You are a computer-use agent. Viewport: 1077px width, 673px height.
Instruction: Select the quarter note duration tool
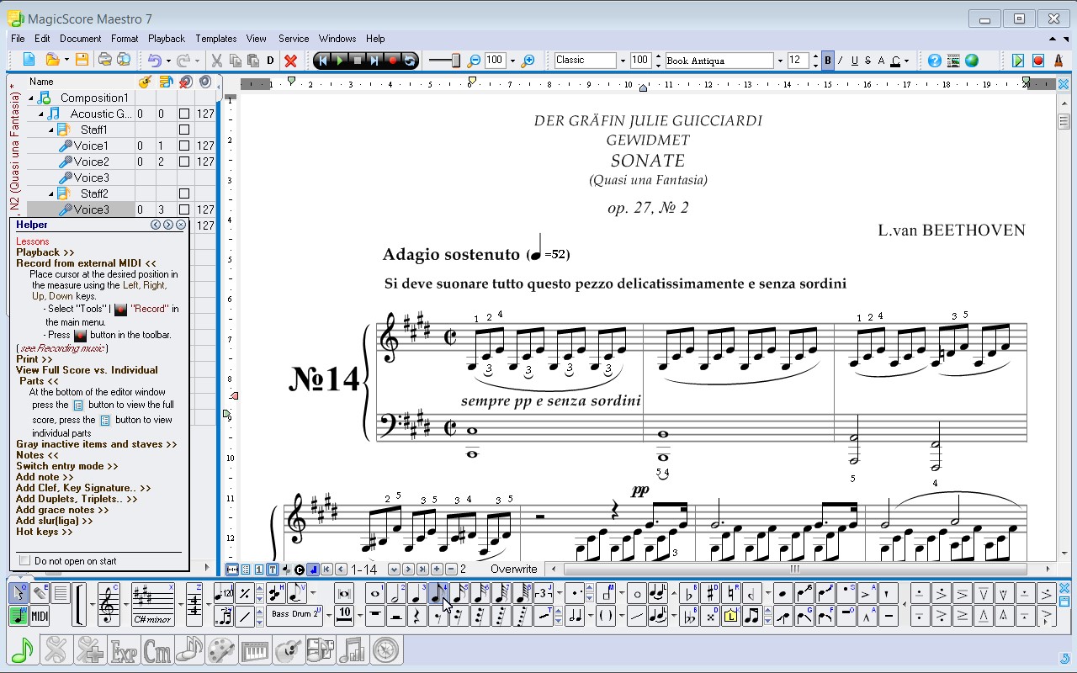pos(416,594)
